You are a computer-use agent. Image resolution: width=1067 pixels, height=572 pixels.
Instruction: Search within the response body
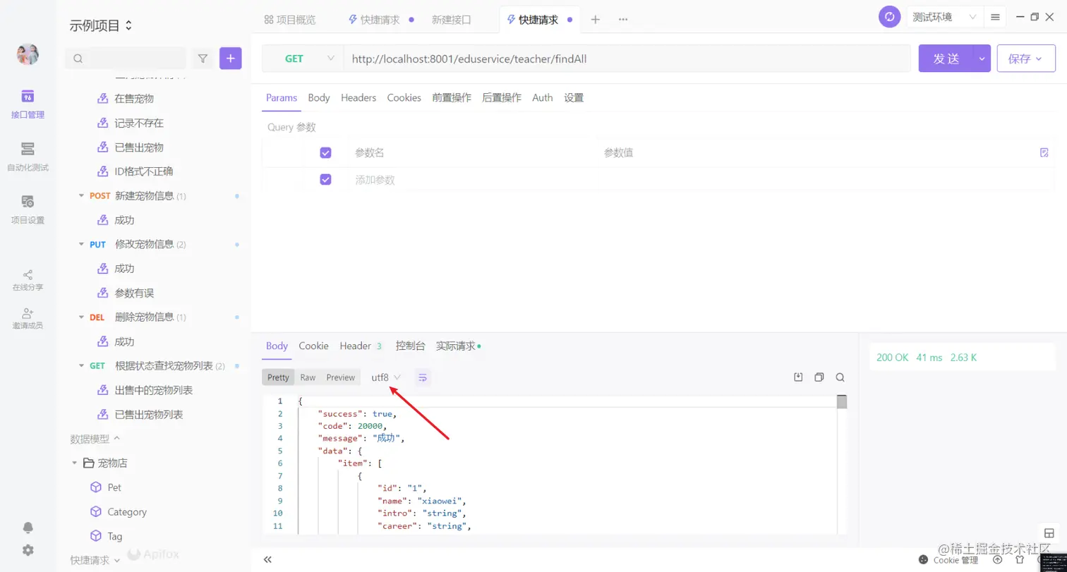pos(840,377)
